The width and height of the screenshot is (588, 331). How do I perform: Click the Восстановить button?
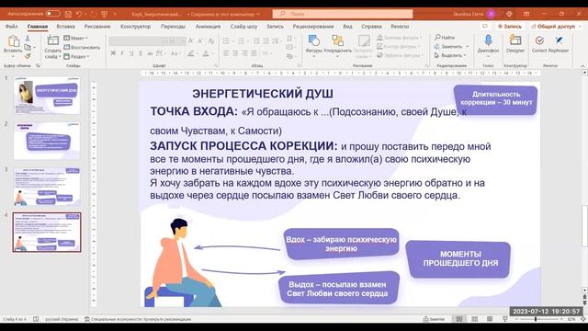click(82, 47)
